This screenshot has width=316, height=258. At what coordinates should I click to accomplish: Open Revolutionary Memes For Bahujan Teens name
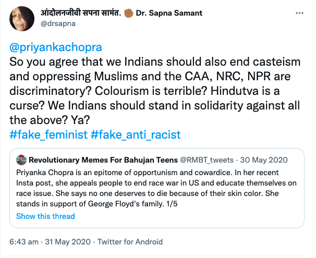[x=102, y=158]
